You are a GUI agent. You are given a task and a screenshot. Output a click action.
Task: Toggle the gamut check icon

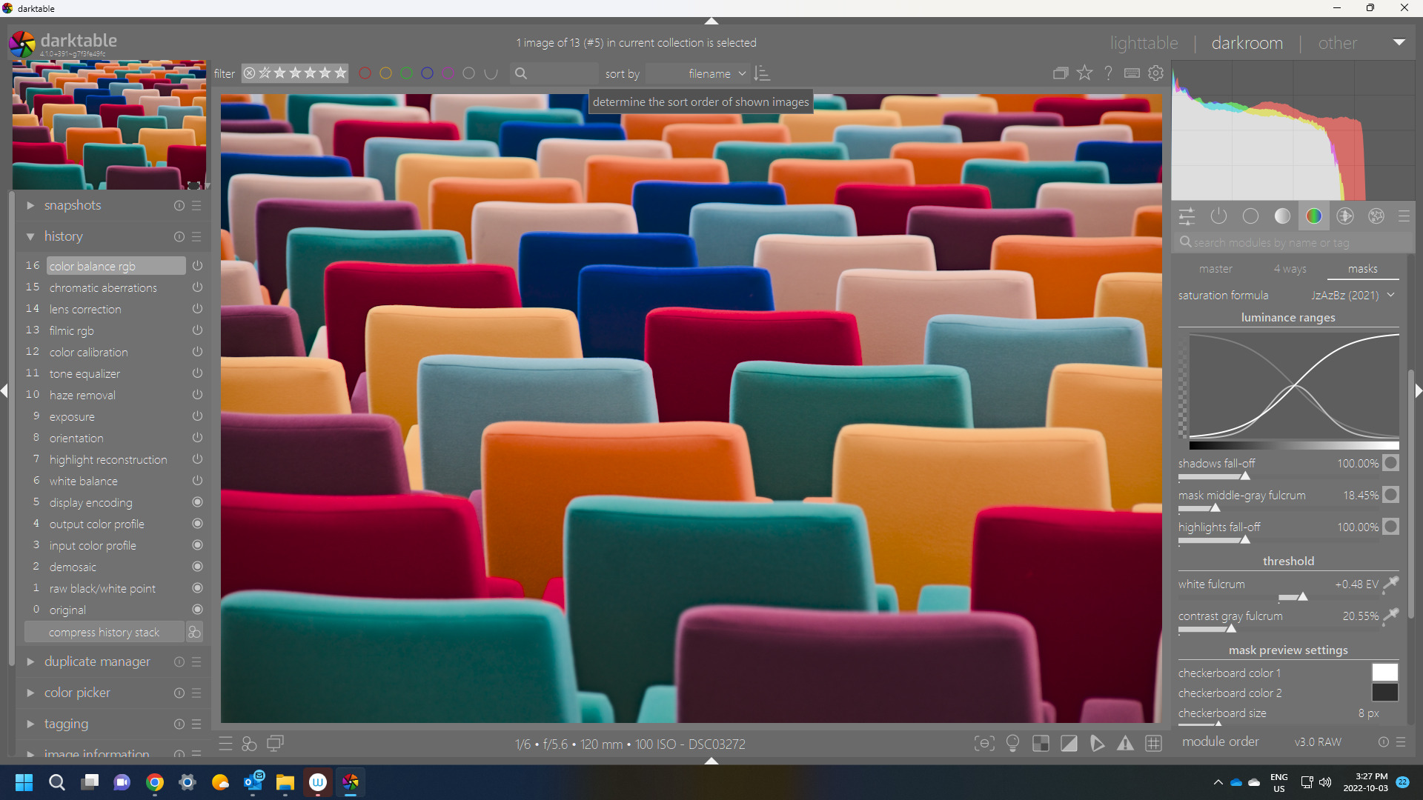[x=1125, y=744]
